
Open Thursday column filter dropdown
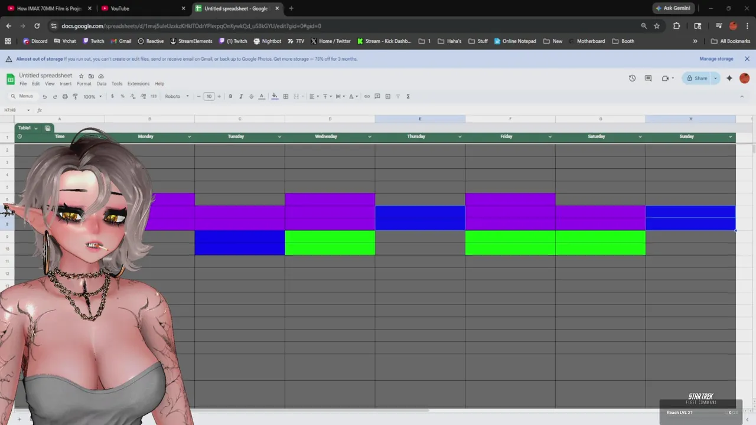(x=460, y=136)
